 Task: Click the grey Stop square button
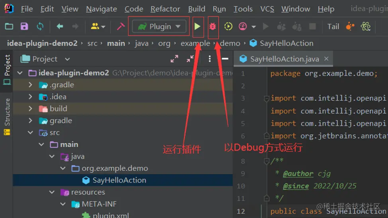313,26
